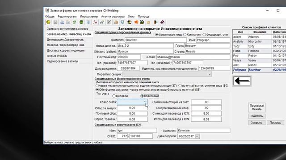Click the red 'fn' function icon
The height and width of the screenshot is (160, 286).
[95, 22]
